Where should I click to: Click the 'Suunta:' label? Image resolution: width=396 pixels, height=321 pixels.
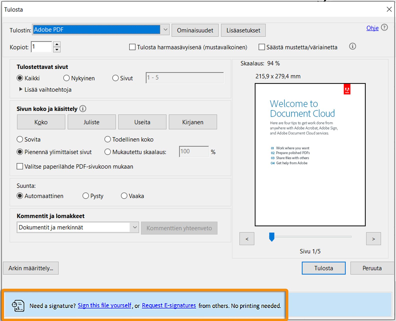tap(26, 186)
